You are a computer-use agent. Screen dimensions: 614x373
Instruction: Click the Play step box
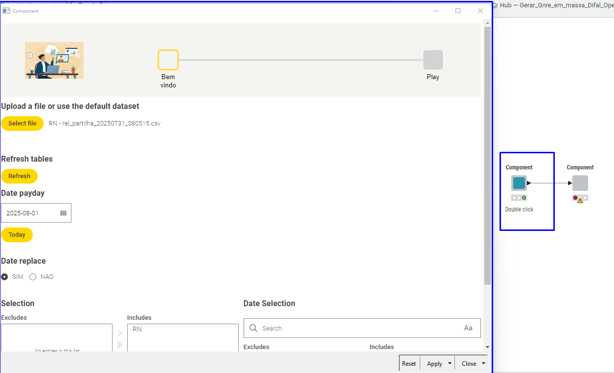click(x=433, y=60)
